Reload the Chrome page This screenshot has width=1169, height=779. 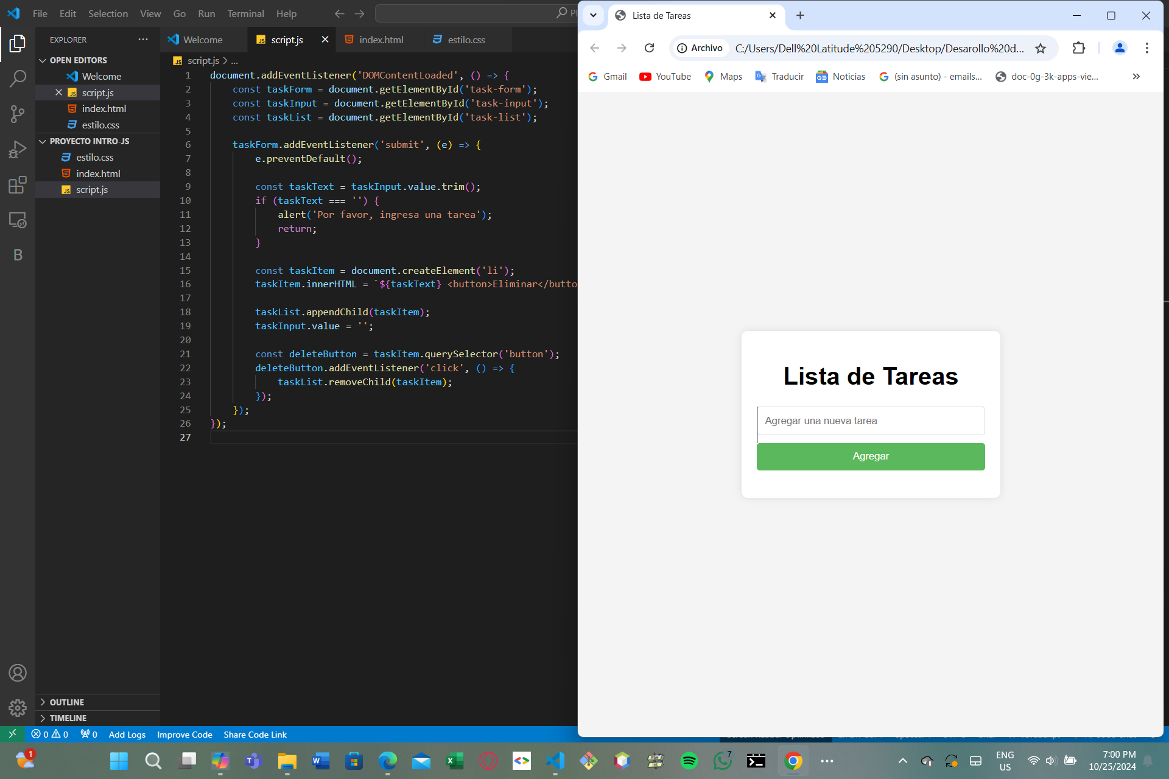click(649, 48)
